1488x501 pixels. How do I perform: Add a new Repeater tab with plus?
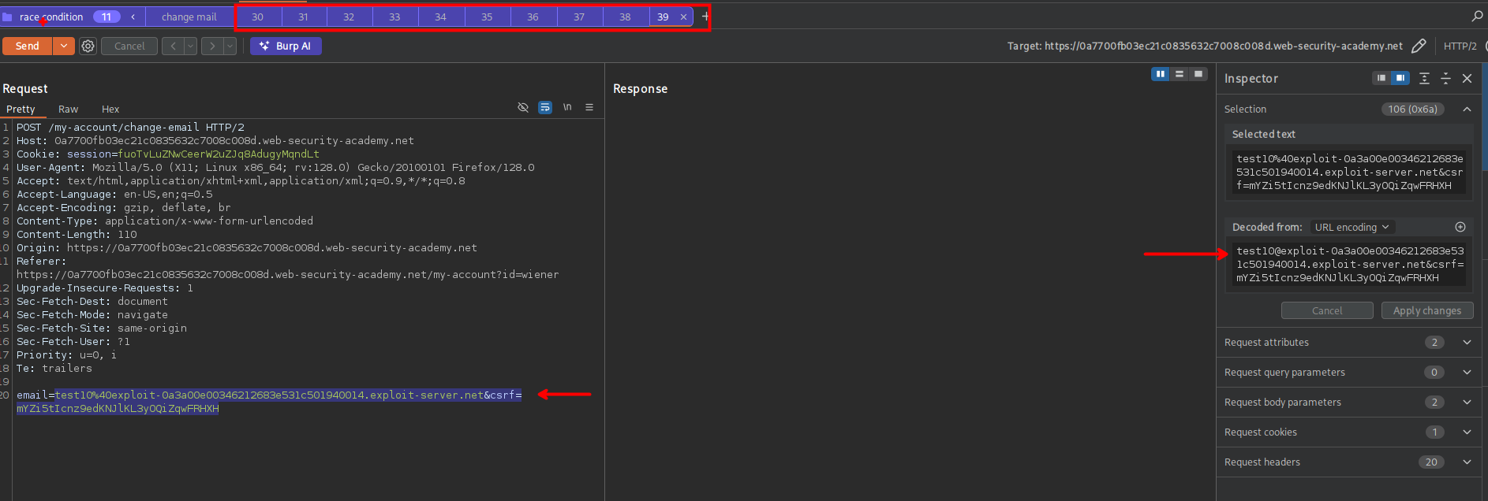[705, 17]
